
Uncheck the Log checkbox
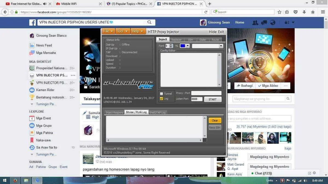(161, 98)
